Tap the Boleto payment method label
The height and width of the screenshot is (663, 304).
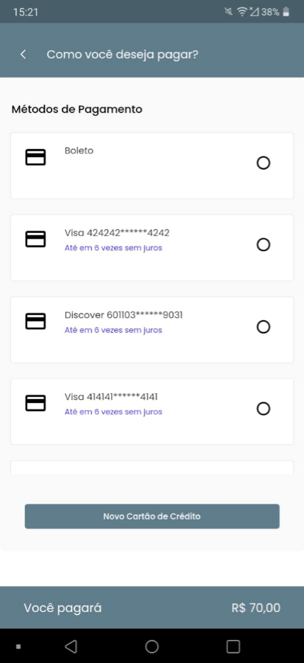tap(79, 150)
